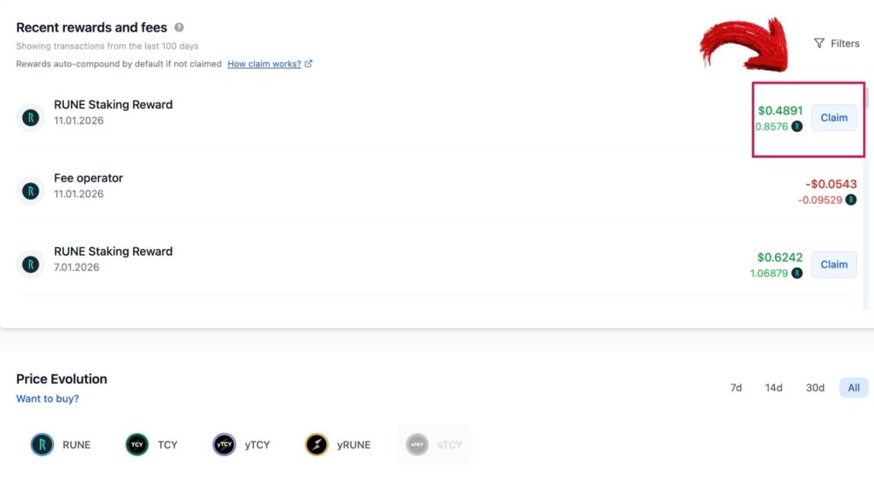The image size is (874, 491).
Task: Claim the $0.4891 RUNE staking reward
Action: (x=834, y=118)
